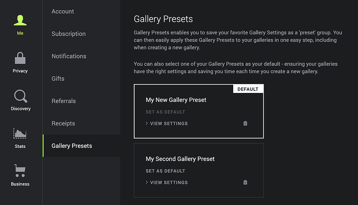This screenshot has height=205, width=358.
Task: Select the Gallery Presets menu item
Action: [81, 146]
